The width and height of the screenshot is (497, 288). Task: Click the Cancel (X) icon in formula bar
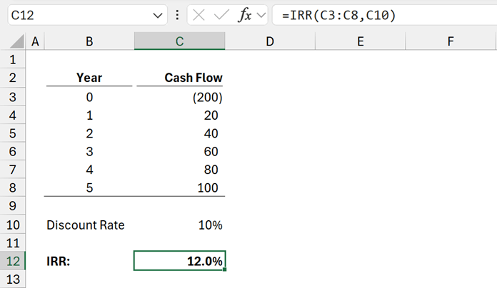pos(200,15)
